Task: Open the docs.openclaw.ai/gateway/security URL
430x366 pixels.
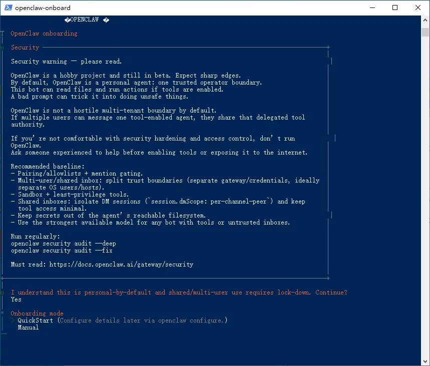Action: (x=121, y=264)
